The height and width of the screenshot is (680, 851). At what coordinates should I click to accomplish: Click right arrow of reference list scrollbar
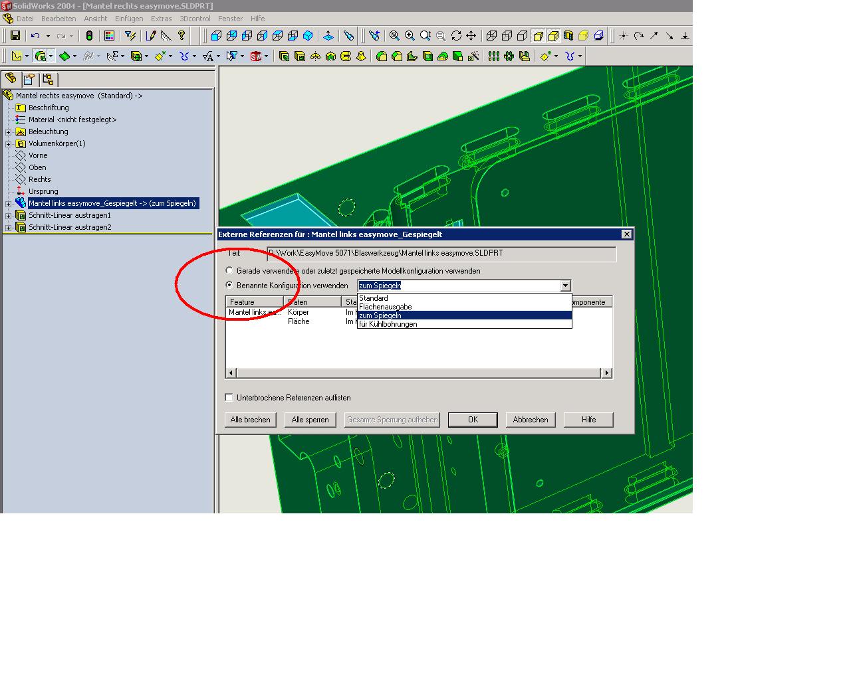tap(606, 373)
